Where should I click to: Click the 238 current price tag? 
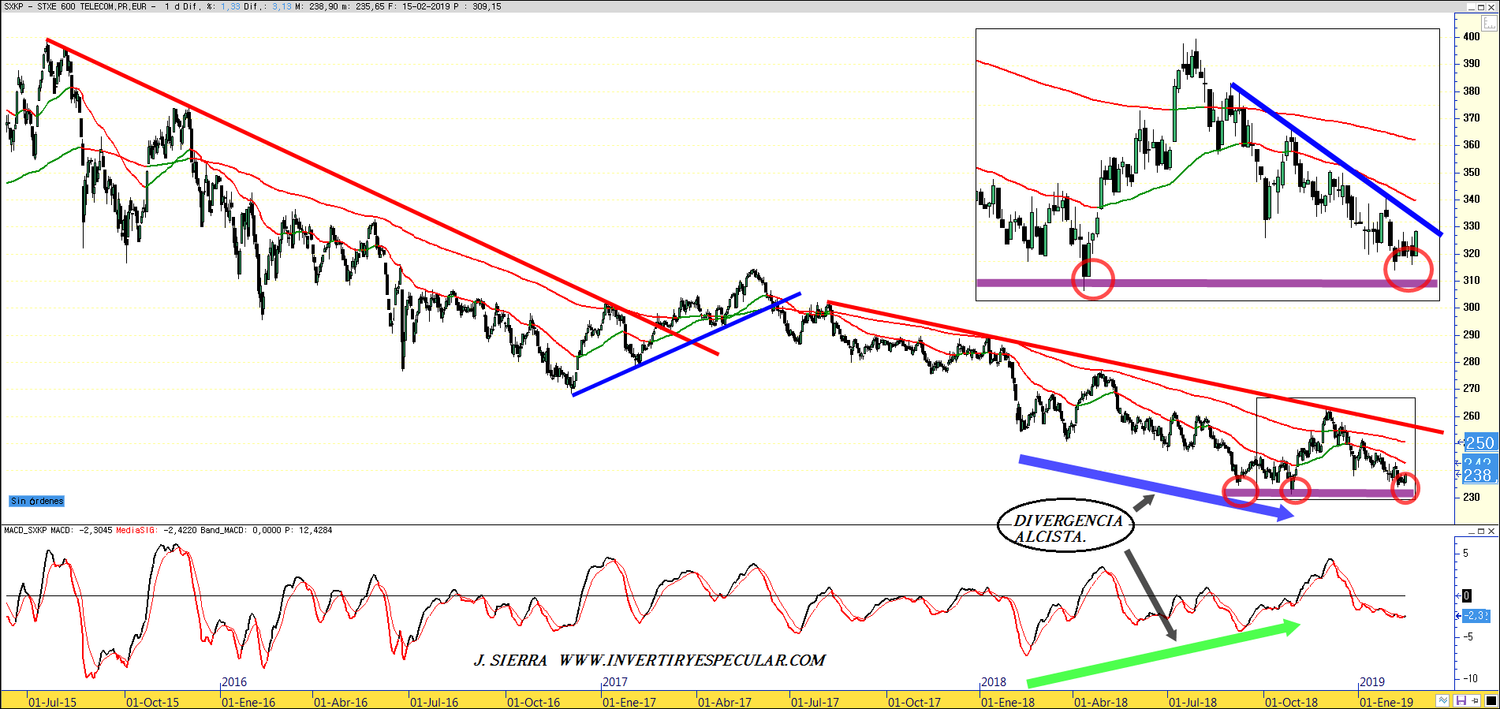(x=1477, y=476)
